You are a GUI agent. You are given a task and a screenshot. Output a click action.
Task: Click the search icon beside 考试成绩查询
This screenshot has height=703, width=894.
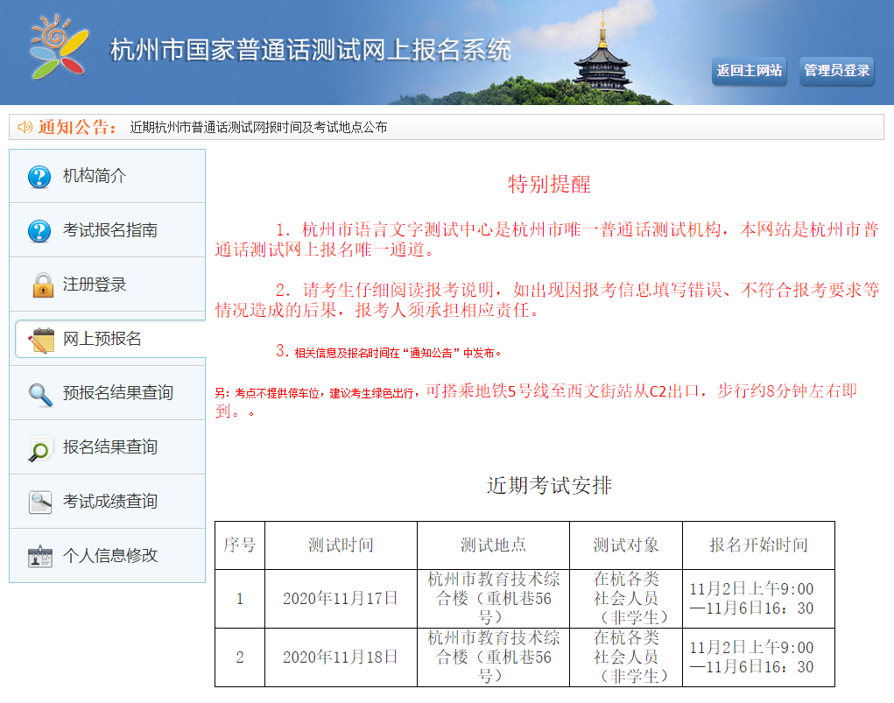40,503
